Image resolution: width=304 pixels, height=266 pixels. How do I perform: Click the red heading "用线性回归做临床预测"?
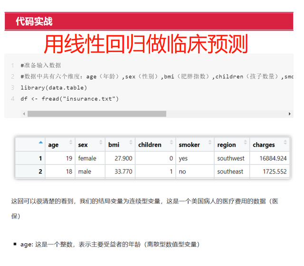pos(146,44)
